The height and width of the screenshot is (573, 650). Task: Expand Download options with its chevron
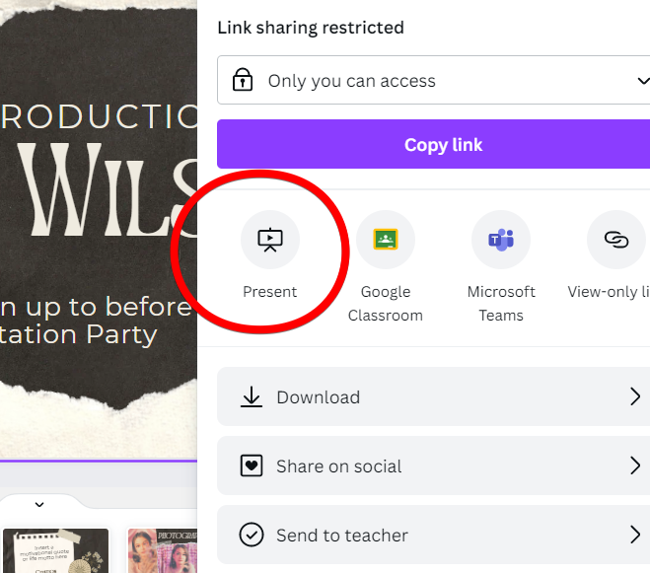click(x=635, y=397)
